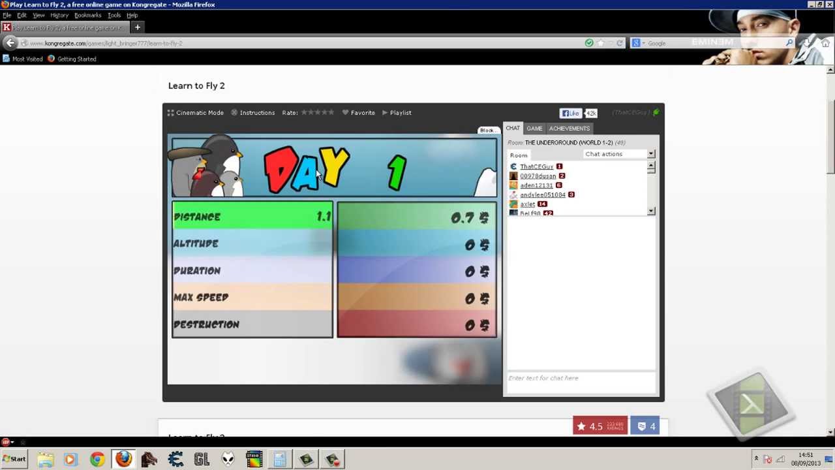
Task: Click the blue badge showing 4
Action: [x=645, y=426]
